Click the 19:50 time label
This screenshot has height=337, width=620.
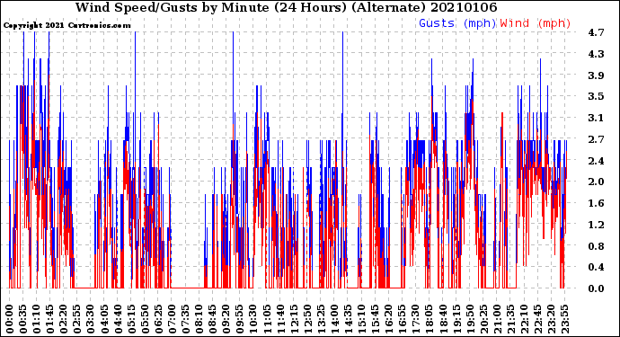[x=470, y=319]
